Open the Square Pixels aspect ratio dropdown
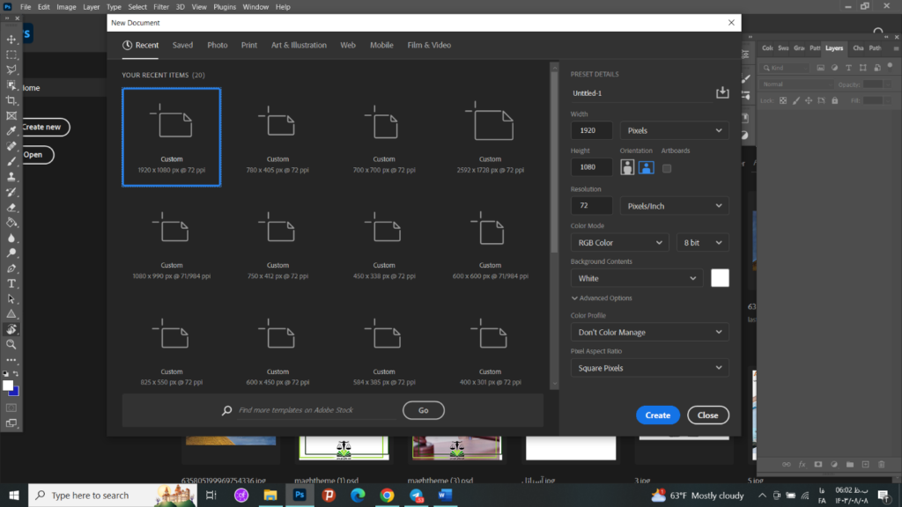 649,368
